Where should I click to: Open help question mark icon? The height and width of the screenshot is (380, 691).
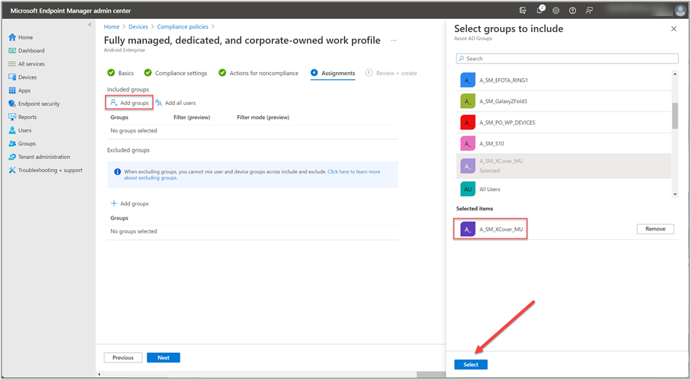(573, 10)
